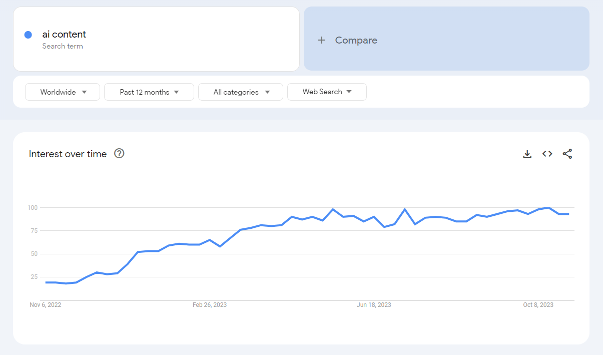The width and height of the screenshot is (603, 355).
Task: Click the 100 value axis label
Action: click(x=33, y=208)
